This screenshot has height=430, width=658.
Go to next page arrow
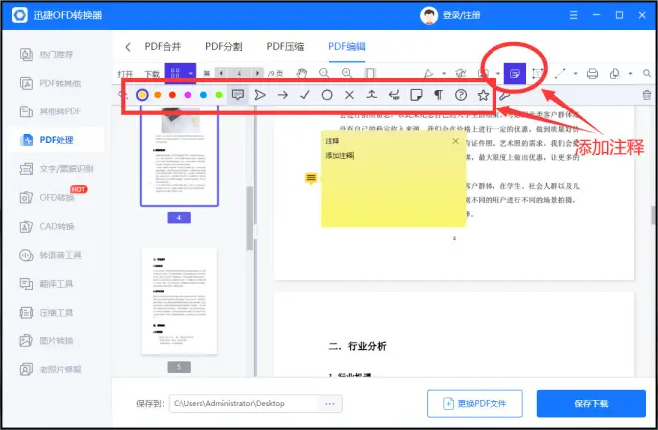tap(257, 73)
